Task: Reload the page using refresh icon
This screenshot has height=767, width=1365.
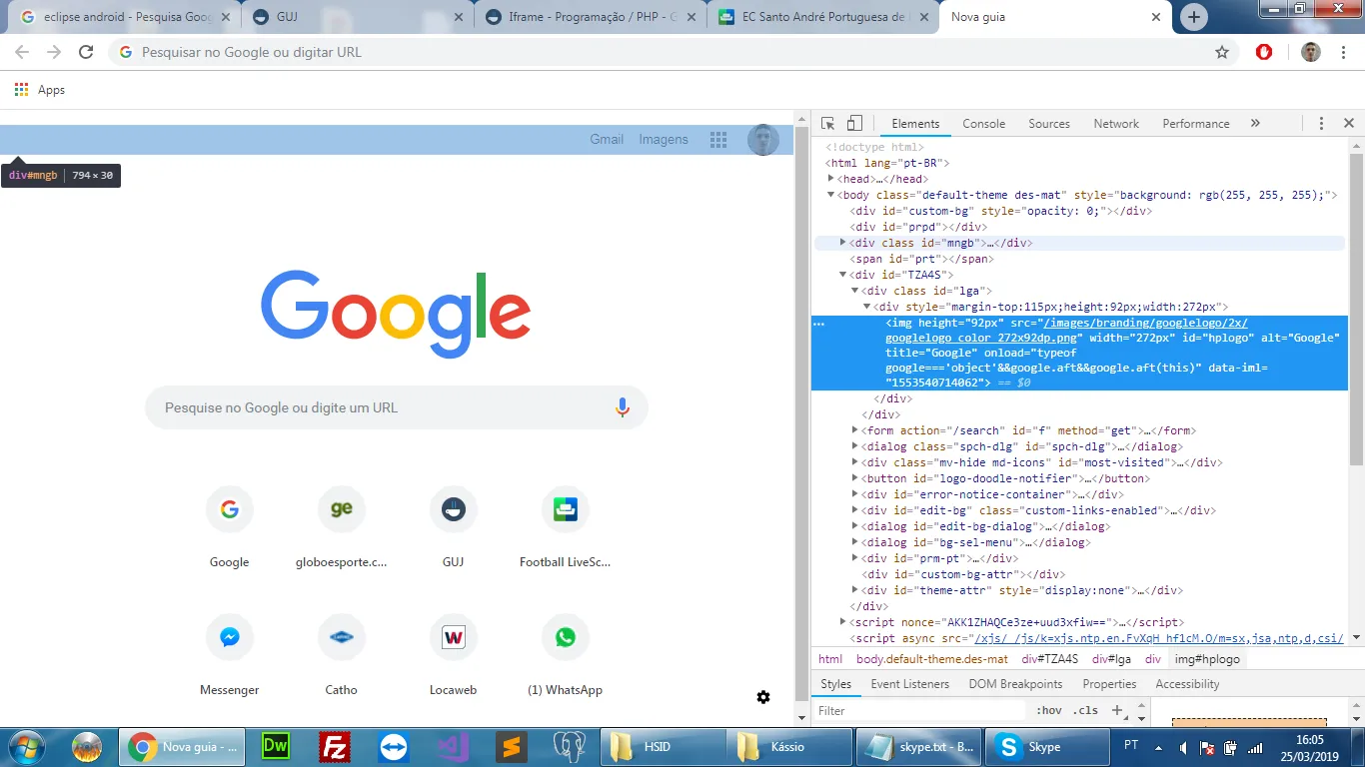Action: tap(86, 52)
